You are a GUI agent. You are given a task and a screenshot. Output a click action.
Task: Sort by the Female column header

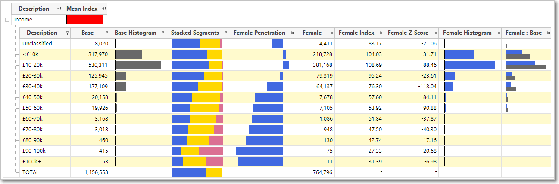coord(312,33)
